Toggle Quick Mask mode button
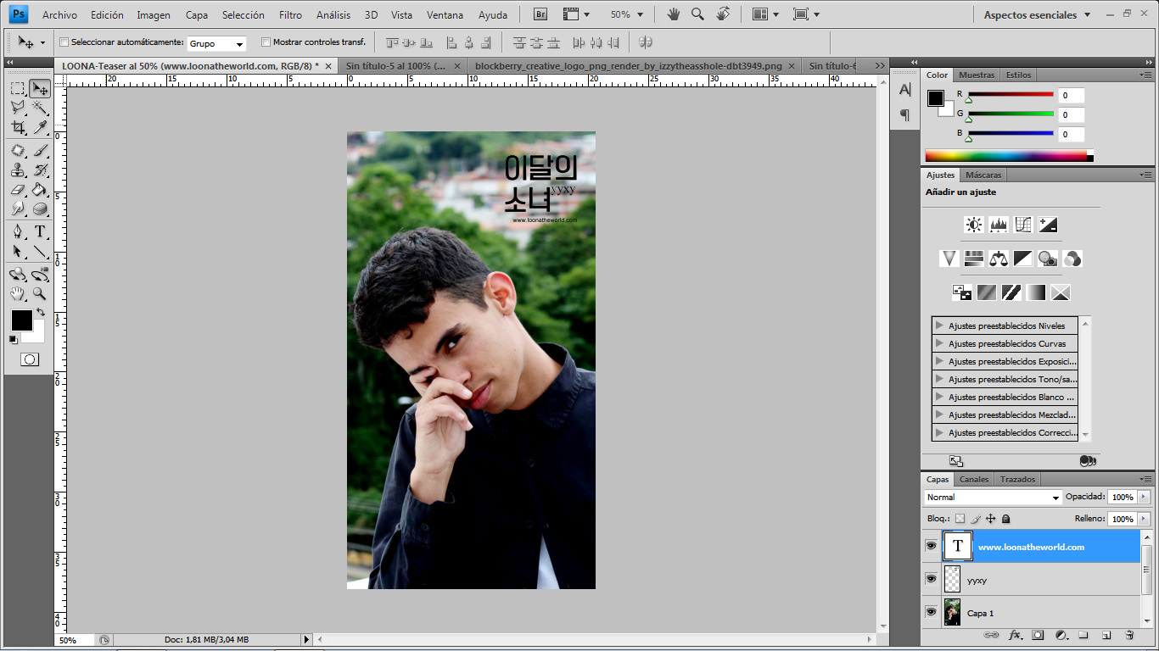The width and height of the screenshot is (1159, 651). (29, 359)
